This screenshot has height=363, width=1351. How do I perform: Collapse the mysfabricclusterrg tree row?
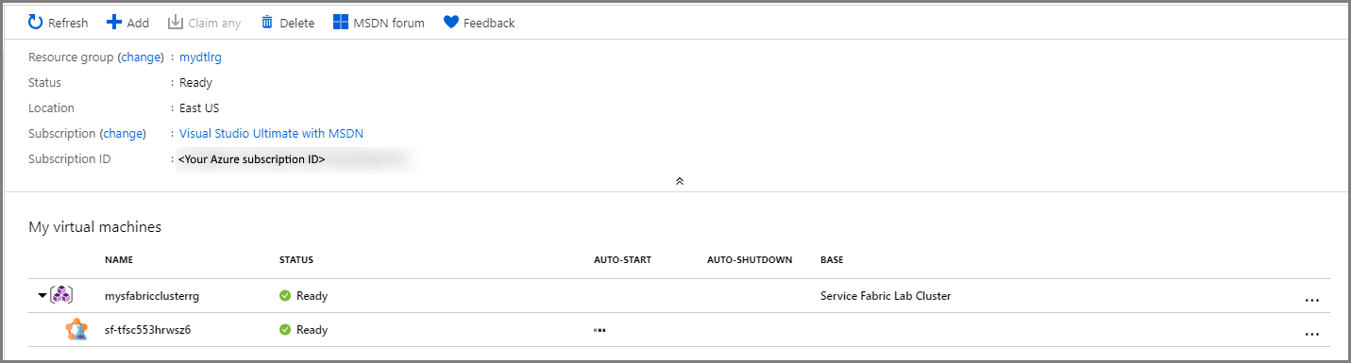(x=42, y=295)
